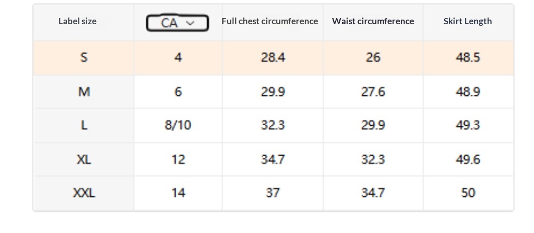Click the Waist circumference column header
Viewport: 534px width, 233px height.
[373, 21]
